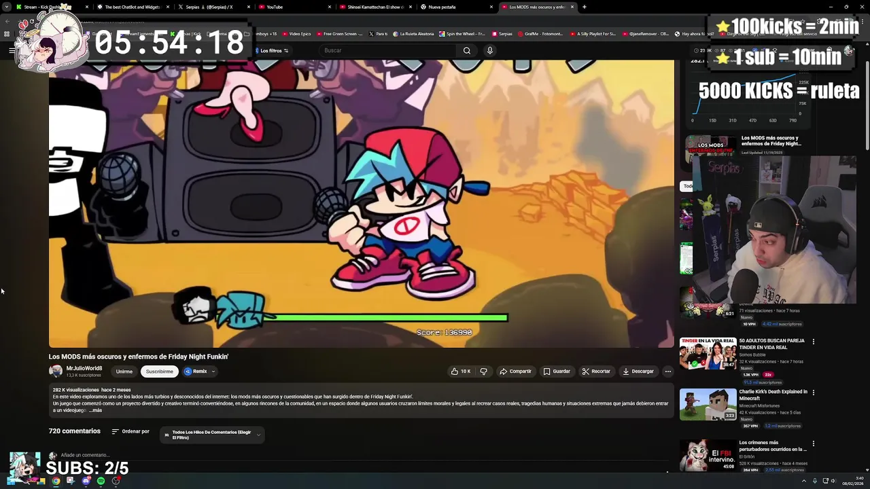The height and width of the screenshot is (489, 870).
Task: Switch to The best ChatBot and Widgets tab
Action: (x=133, y=7)
